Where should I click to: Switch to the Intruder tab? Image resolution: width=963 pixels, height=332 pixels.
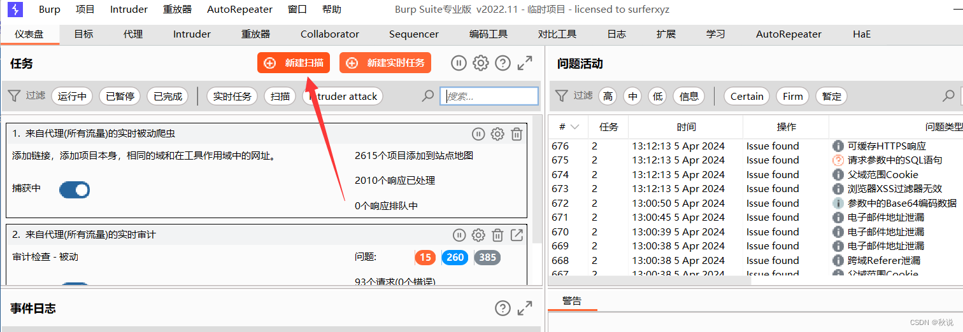(192, 34)
